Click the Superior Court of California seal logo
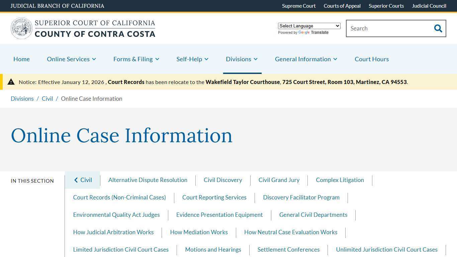 [21, 28]
